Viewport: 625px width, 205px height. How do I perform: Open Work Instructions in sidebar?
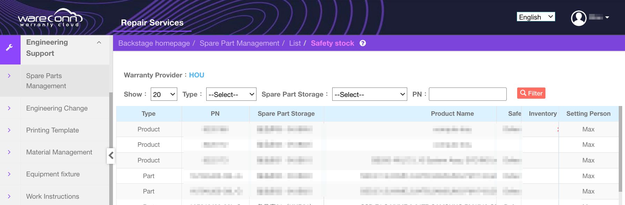point(53,196)
